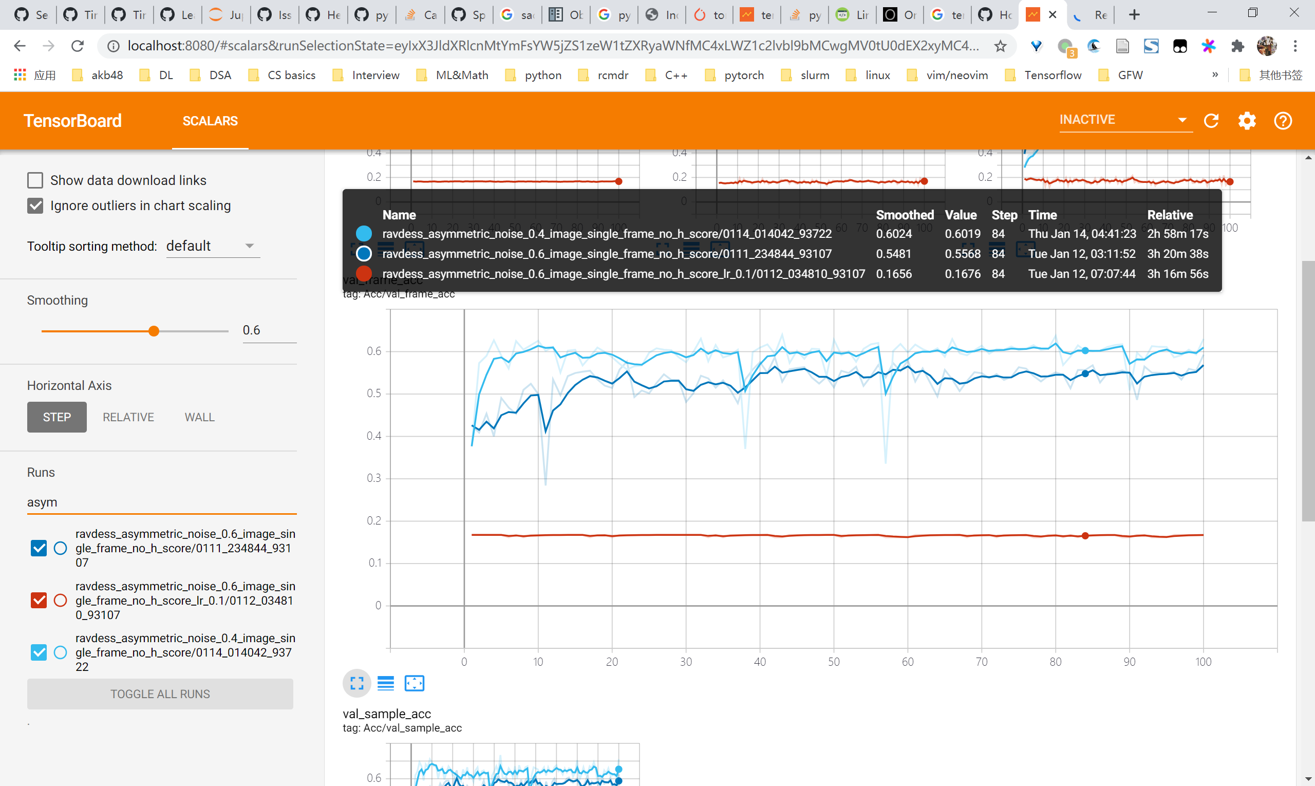This screenshot has height=786, width=1315.
Task: Uncheck the noise_0.6 lr_0.1 run checkbox
Action: 39,600
